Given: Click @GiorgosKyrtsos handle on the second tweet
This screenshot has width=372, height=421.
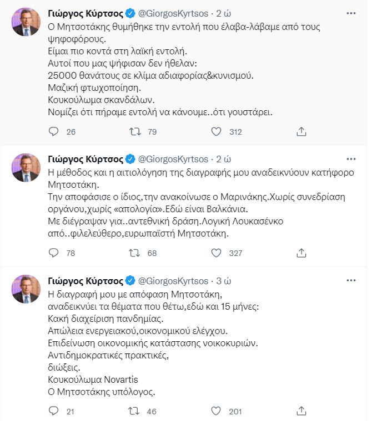Looking at the screenshot, I should coord(172,157).
